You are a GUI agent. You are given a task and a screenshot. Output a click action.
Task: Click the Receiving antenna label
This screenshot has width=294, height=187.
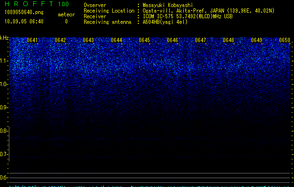(x=108, y=22)
